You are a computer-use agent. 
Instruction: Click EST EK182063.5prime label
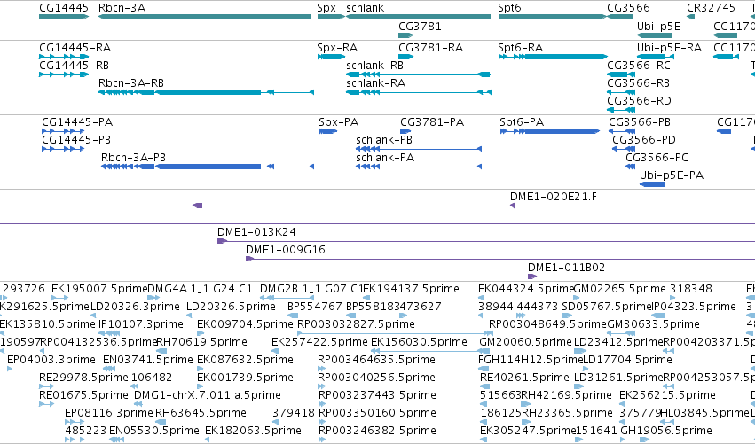(253, 432)
